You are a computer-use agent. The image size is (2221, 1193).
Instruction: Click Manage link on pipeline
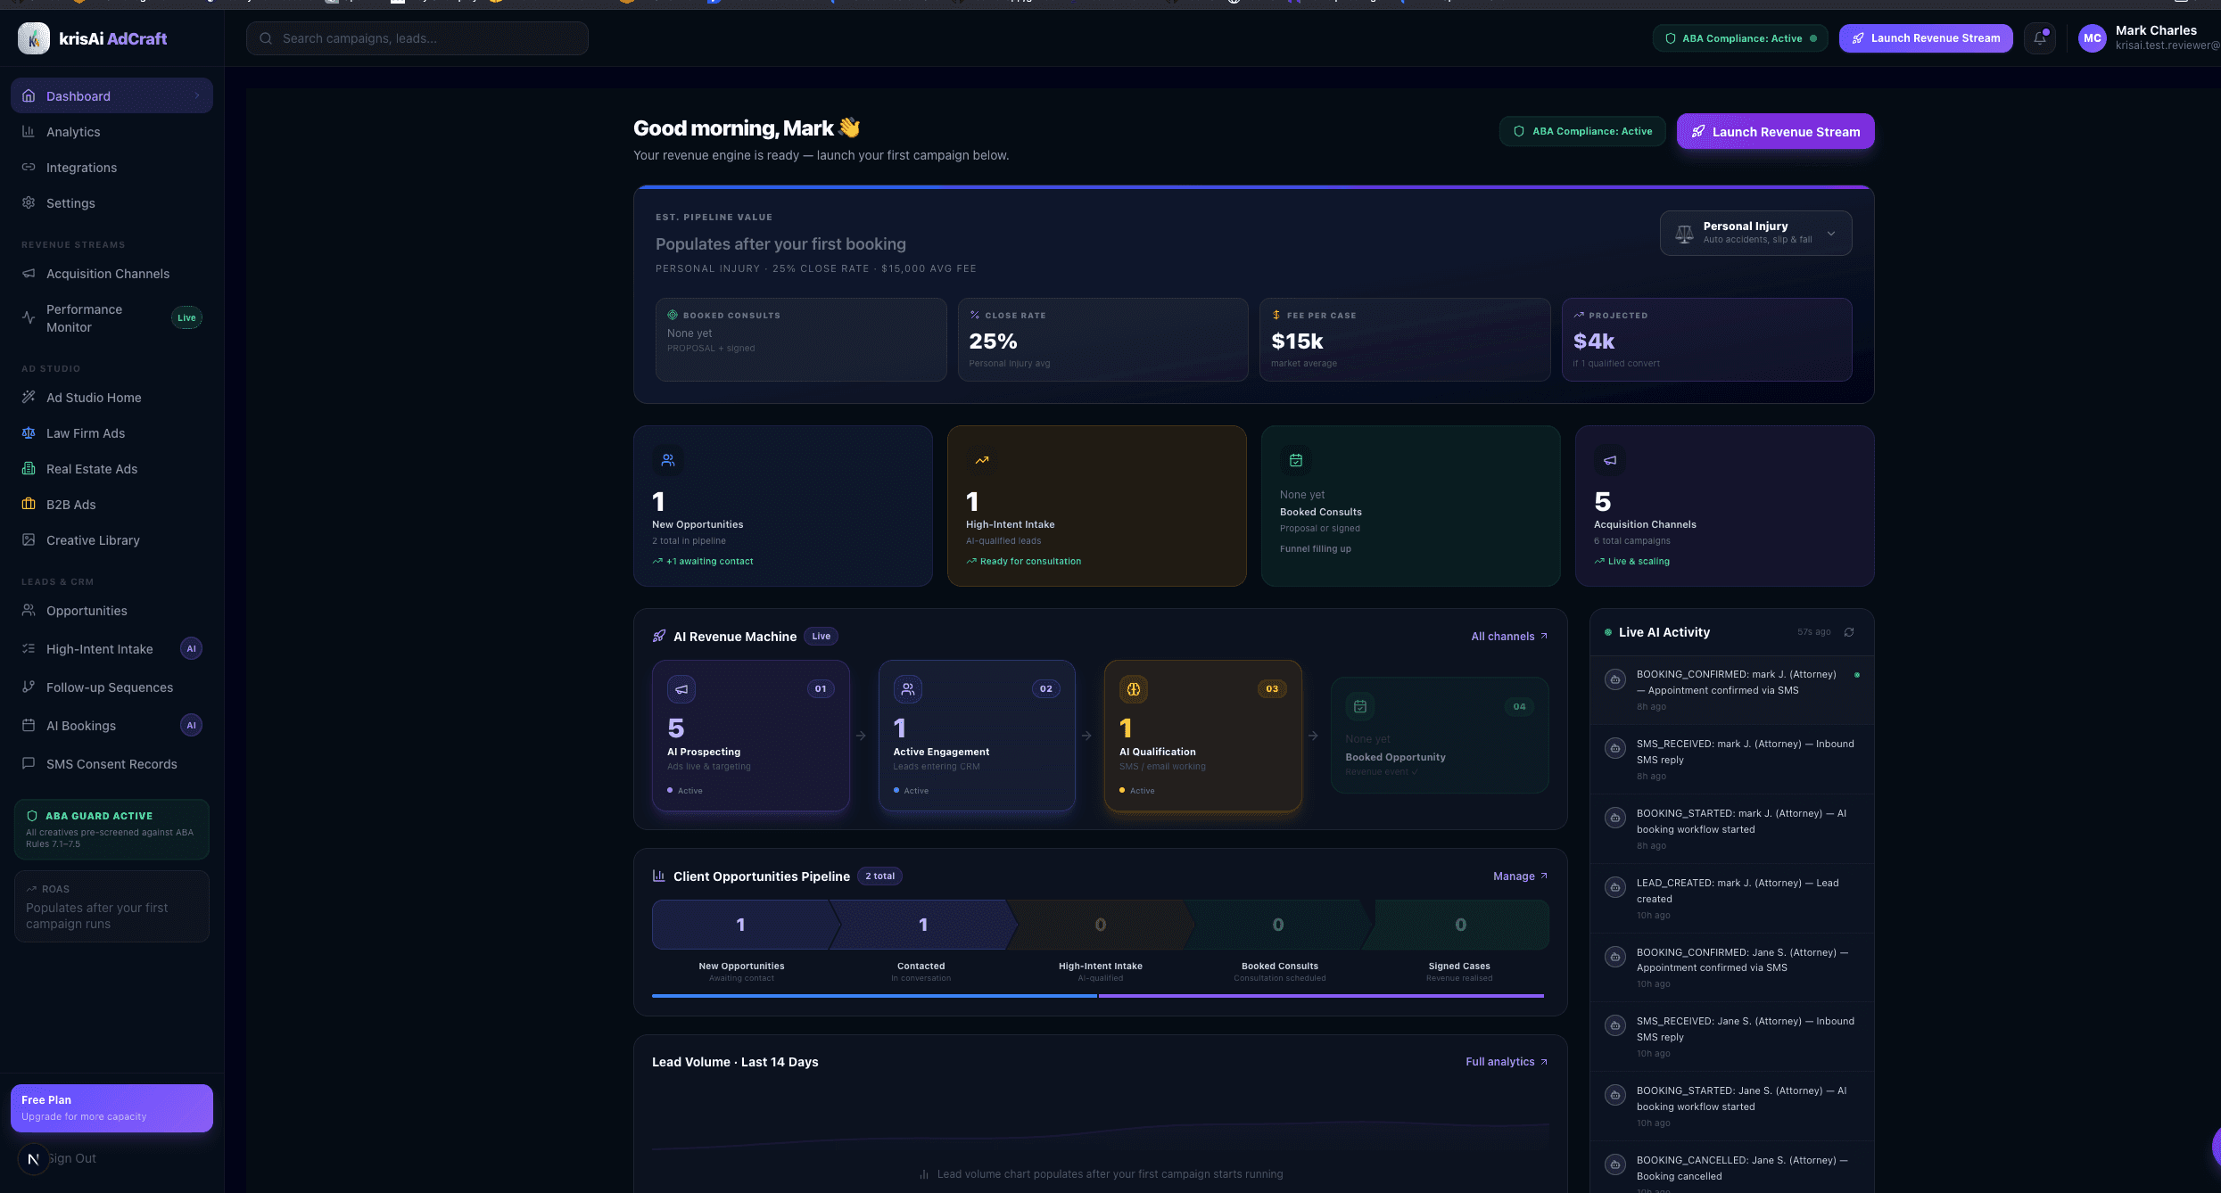(x=1520, y=876)
